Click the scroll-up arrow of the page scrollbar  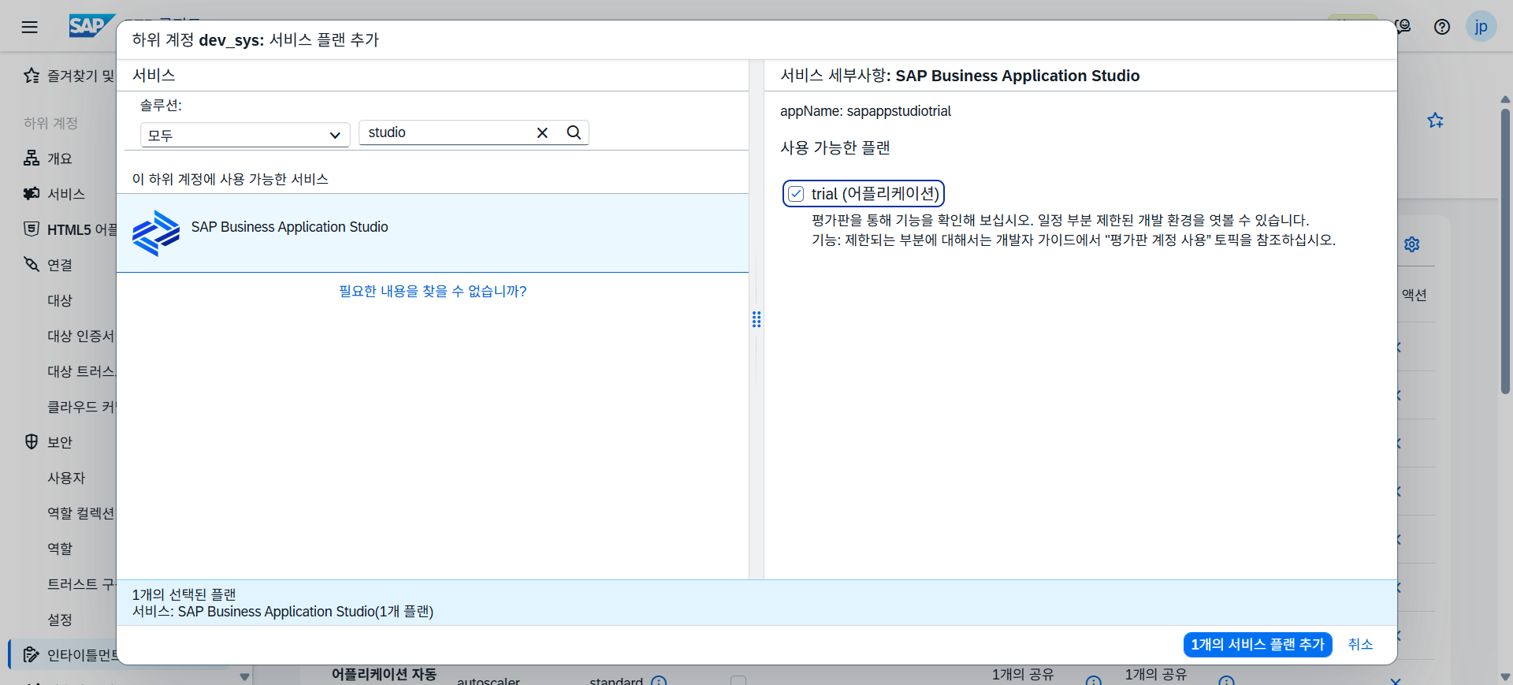point(1505,99)
